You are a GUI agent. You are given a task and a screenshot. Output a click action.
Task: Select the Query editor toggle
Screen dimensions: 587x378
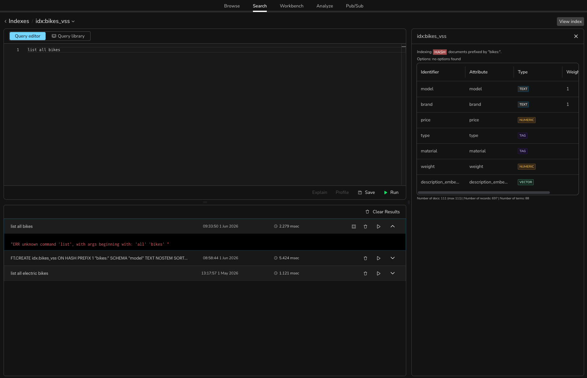click(x=27, y=36)
